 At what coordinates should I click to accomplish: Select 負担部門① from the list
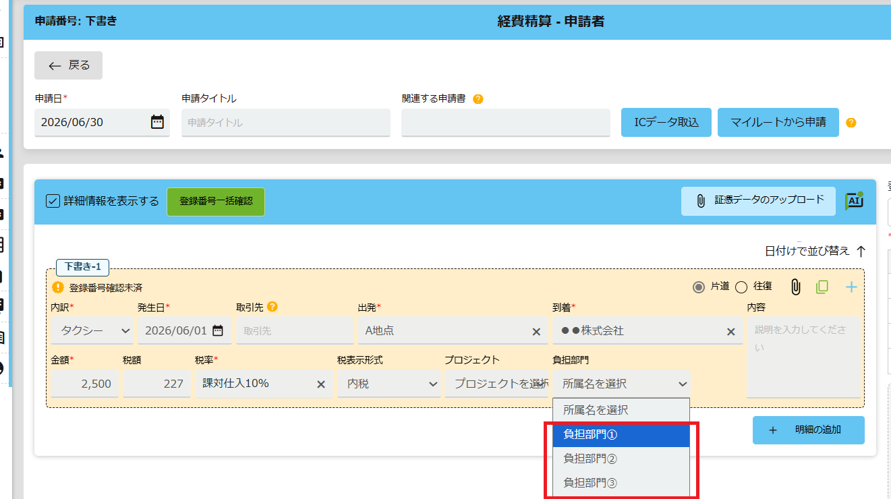coord(621,434)
